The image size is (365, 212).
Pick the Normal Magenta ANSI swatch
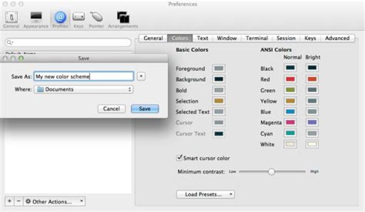pyautogui.click(x=290, y=122)
